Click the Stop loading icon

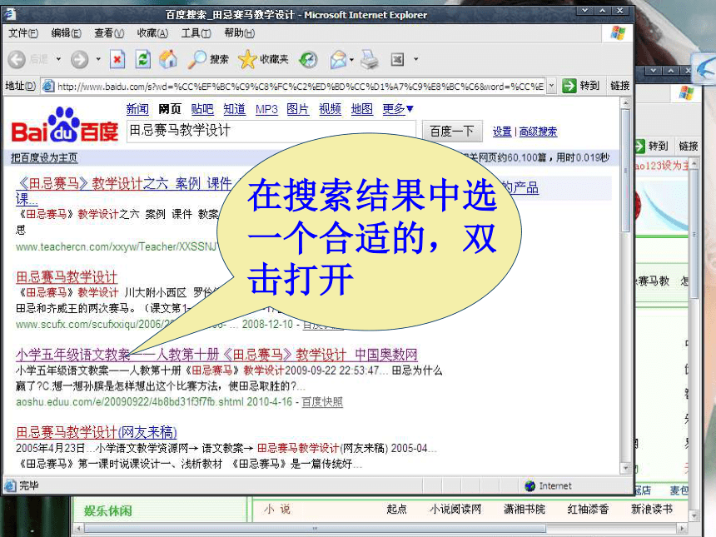tap(117, 59)
